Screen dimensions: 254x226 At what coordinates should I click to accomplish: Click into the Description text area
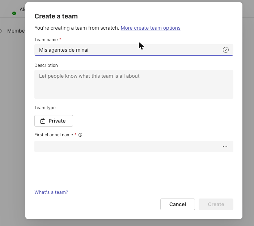(134, 84)
